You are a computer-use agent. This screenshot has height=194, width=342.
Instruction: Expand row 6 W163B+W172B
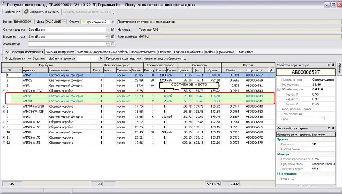click(4, 112)
